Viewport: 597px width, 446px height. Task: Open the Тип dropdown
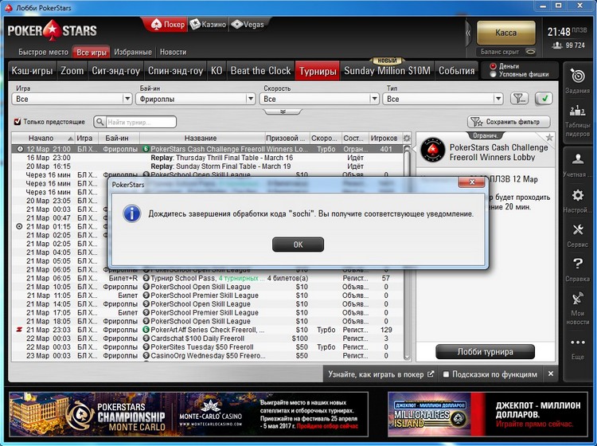[443, 99]
